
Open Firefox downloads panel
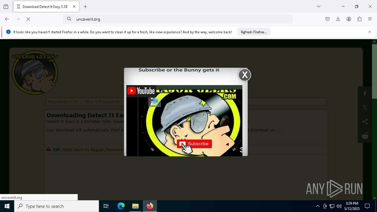pos(338,19)
